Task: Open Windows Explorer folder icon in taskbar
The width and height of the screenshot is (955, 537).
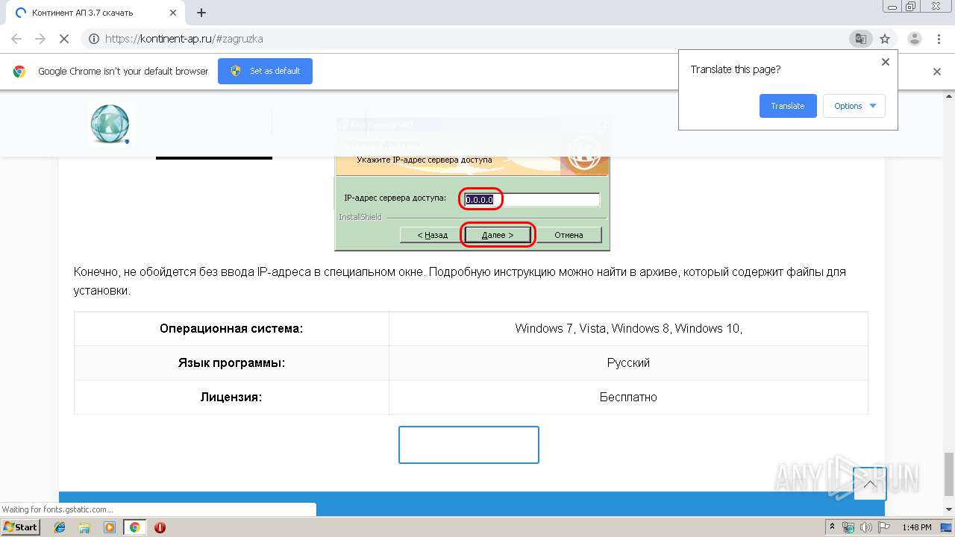Action: (85, 527)
